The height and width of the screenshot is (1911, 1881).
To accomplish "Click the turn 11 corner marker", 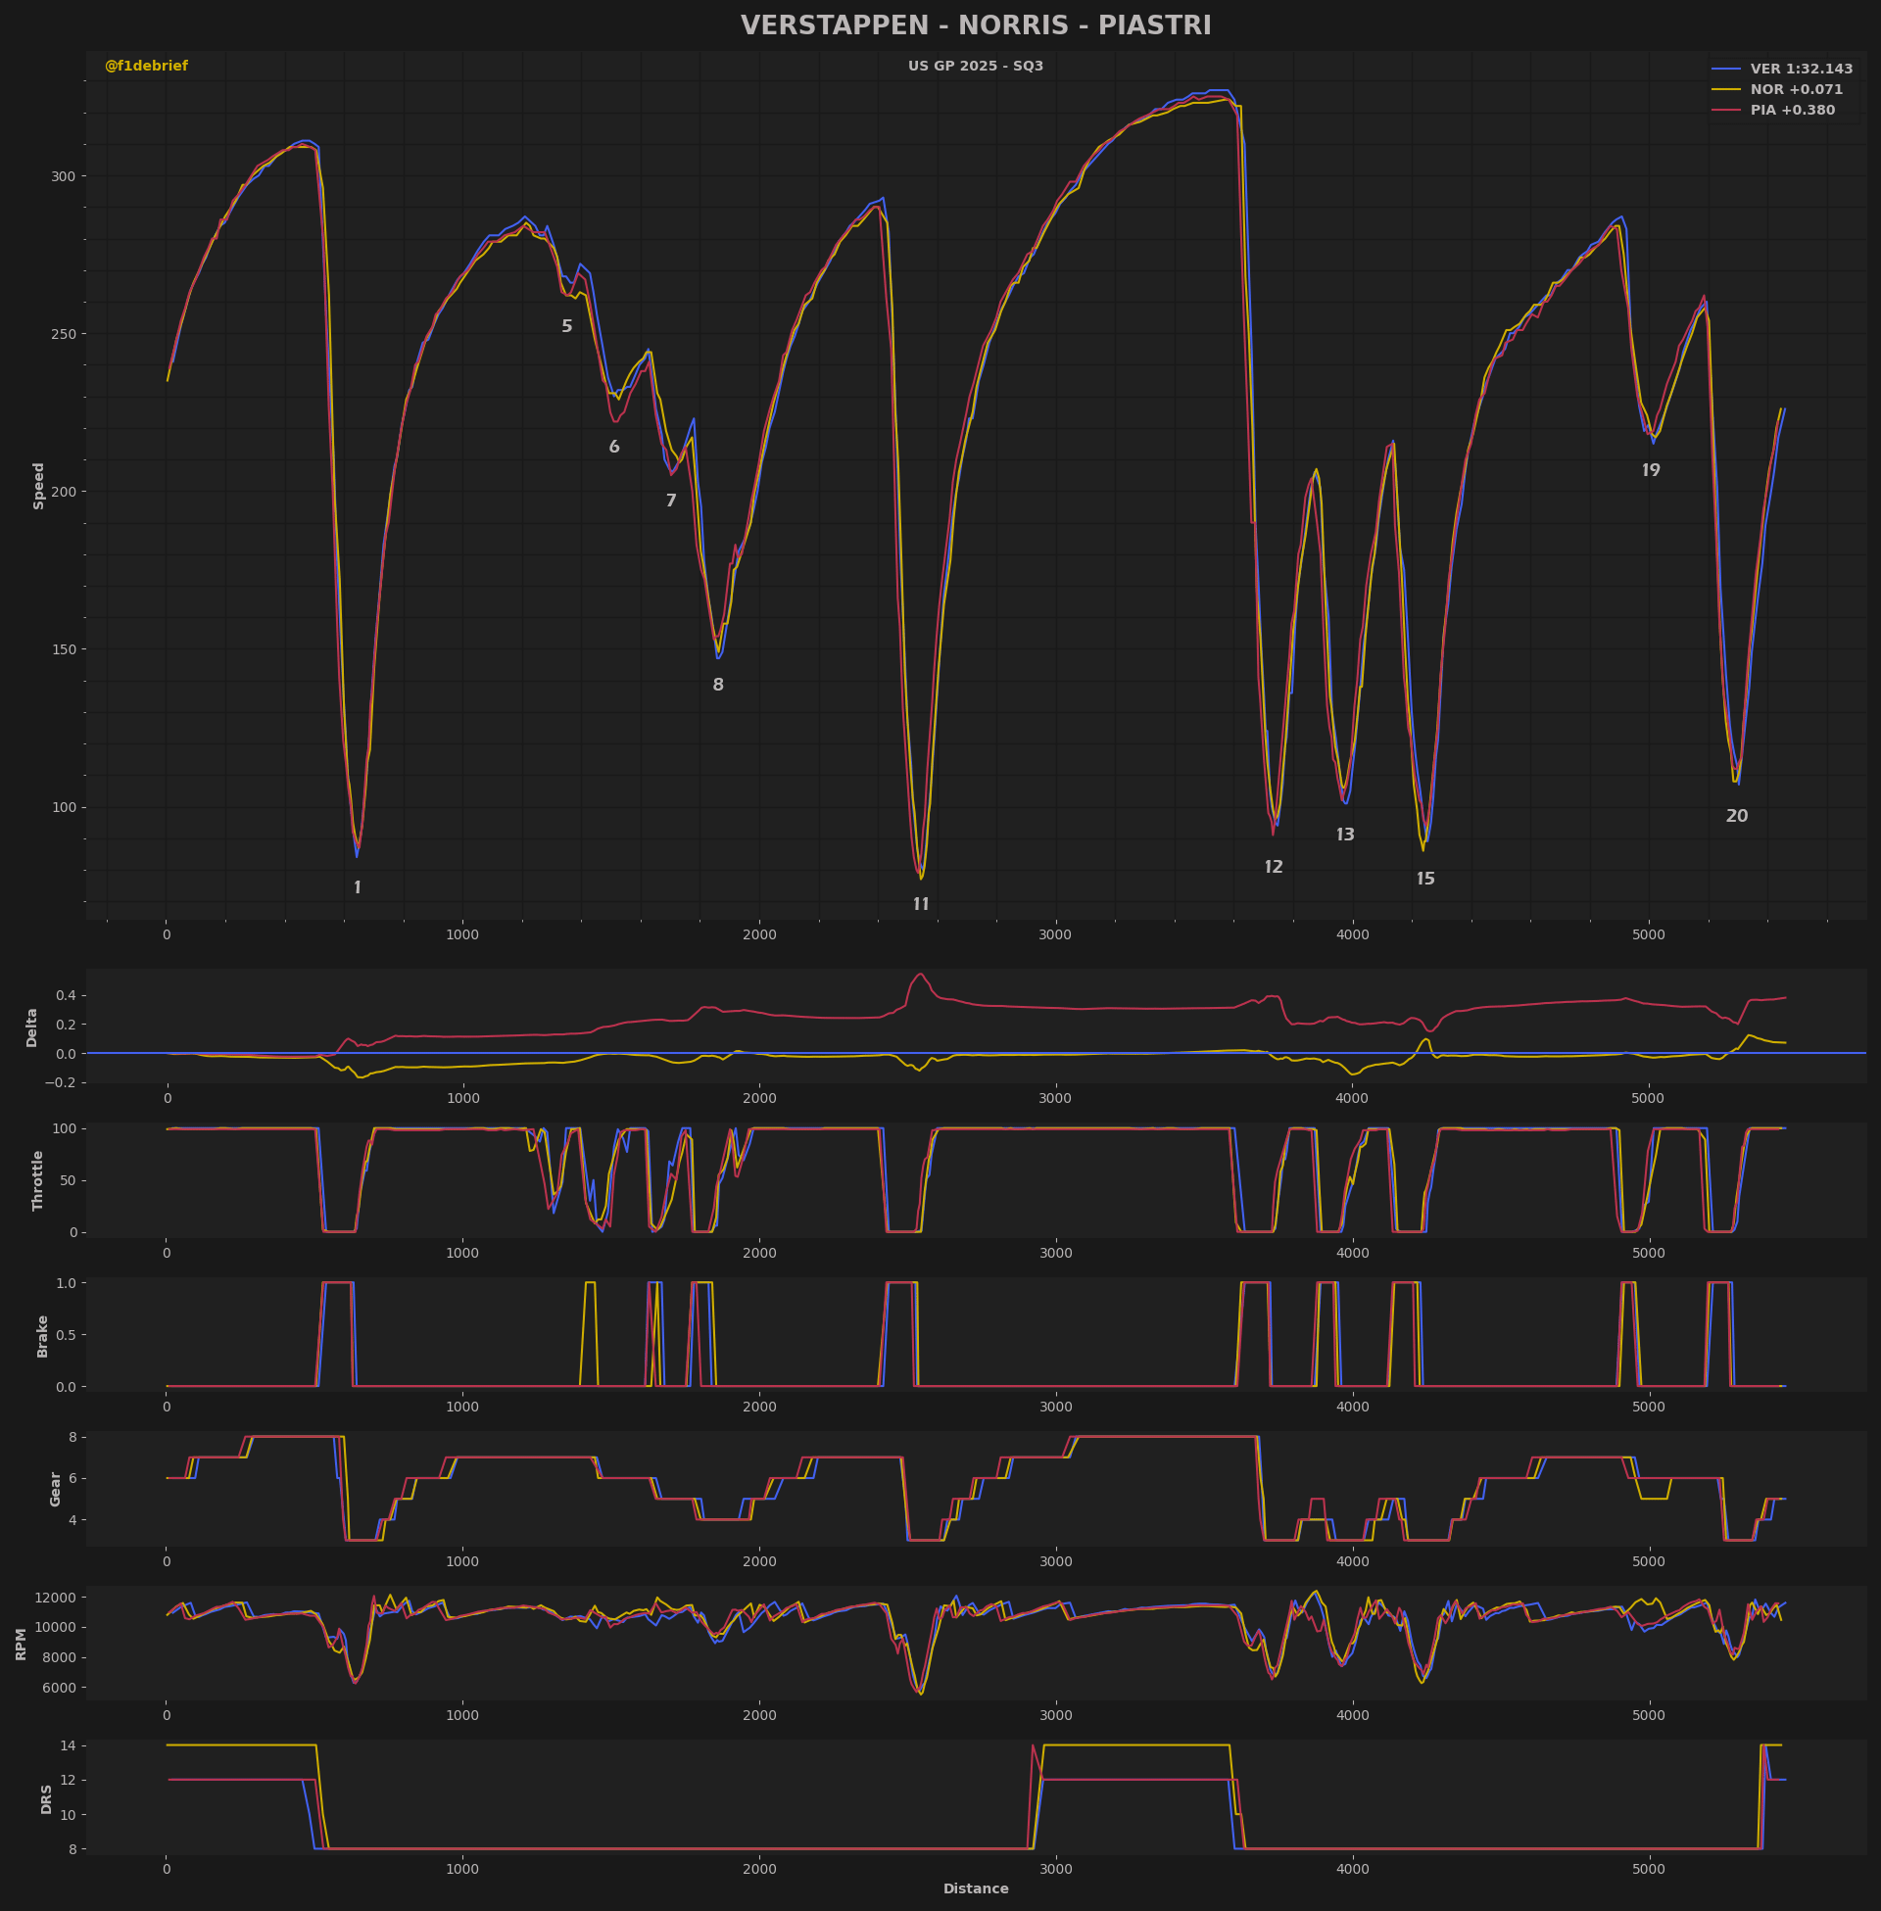I will pos(921,905).
